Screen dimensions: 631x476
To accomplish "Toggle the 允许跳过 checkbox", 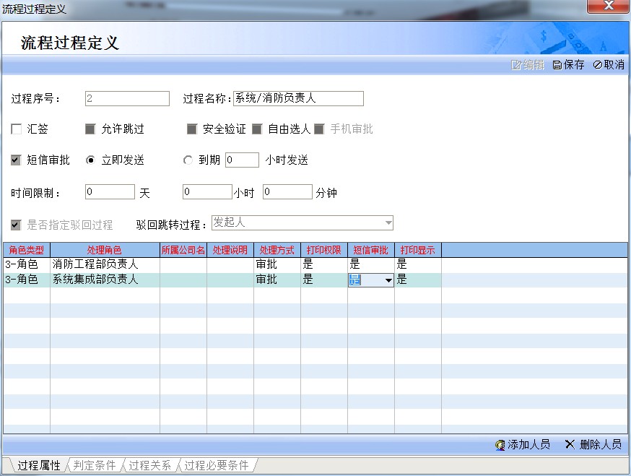I will click(x=90, y=129).
